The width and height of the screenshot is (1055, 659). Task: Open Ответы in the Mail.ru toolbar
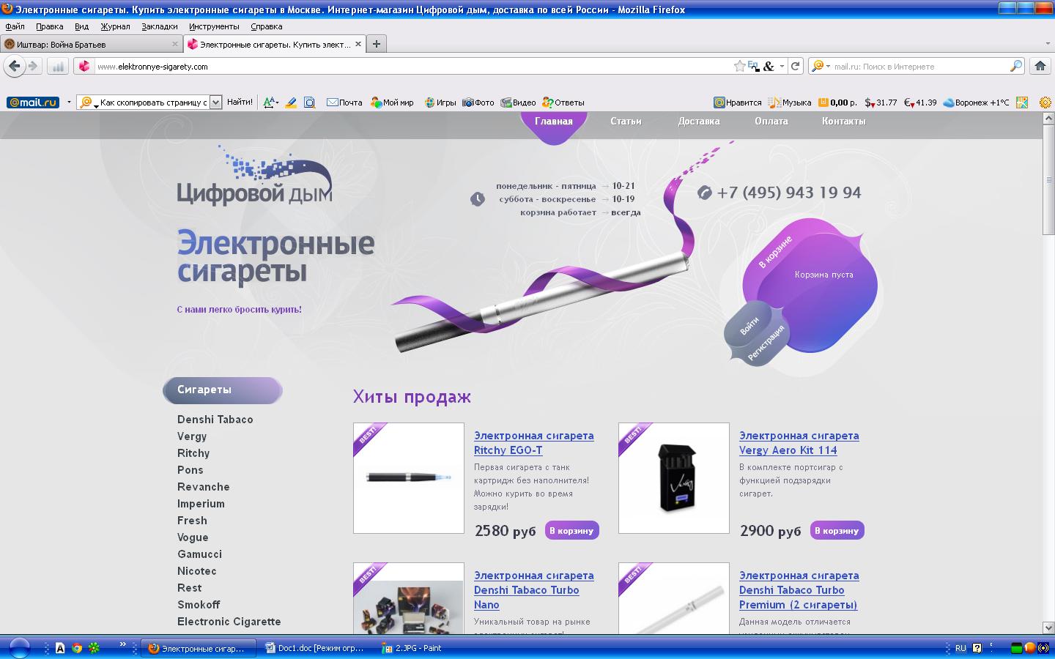563,103
